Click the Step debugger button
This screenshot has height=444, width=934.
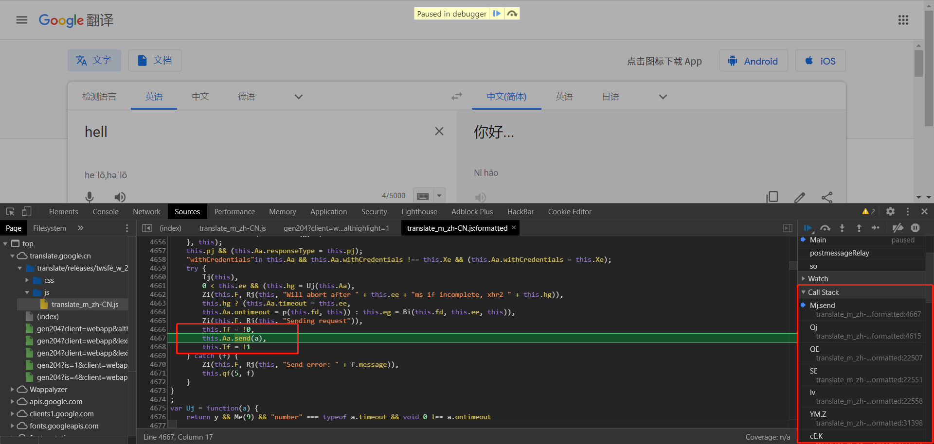click(x=876, y=228)
